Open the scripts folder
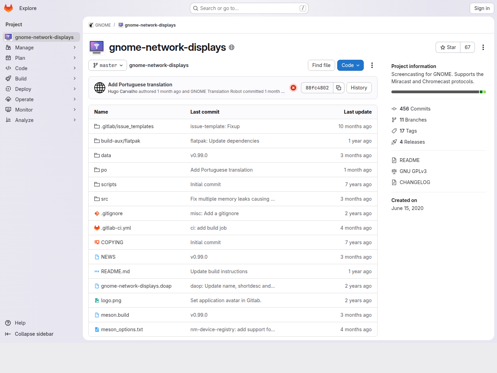 tap(109, 184)
